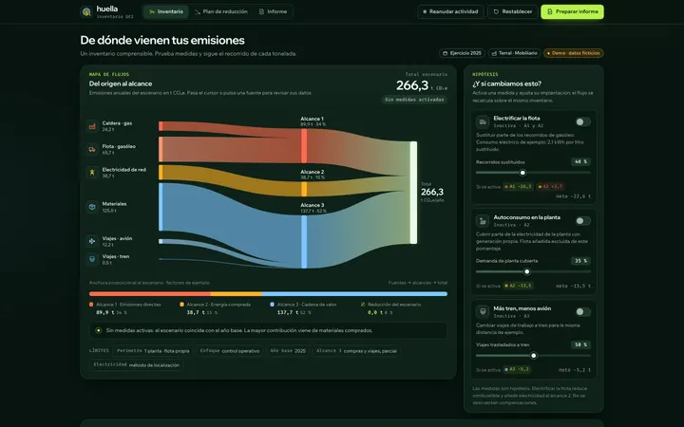Image resolution: width=684 pixels, height=427 pixels.
Task: Select the Viajes · avión plane icon
Action: [92, 241]
